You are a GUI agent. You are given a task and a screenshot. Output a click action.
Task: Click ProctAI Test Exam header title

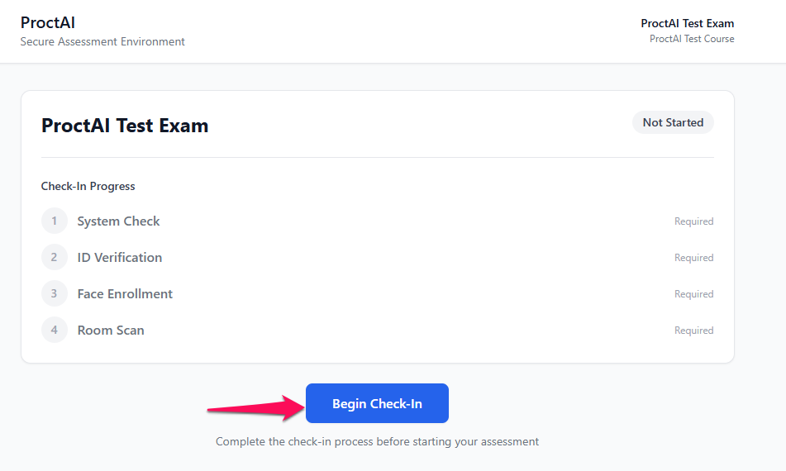click(x=688, y=23)
